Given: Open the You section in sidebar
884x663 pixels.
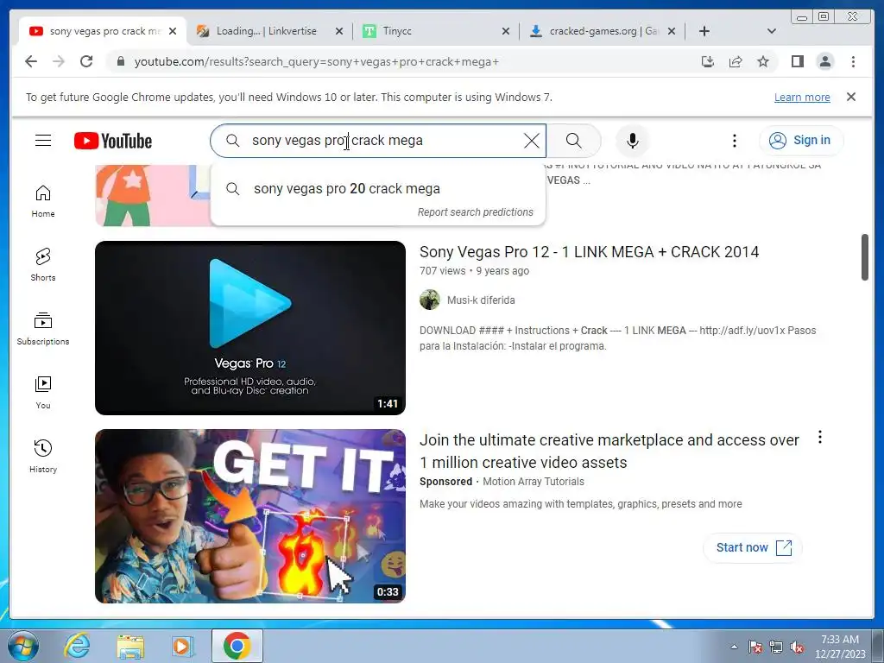Looking at the screenshot, I should [x=43, y=393].
